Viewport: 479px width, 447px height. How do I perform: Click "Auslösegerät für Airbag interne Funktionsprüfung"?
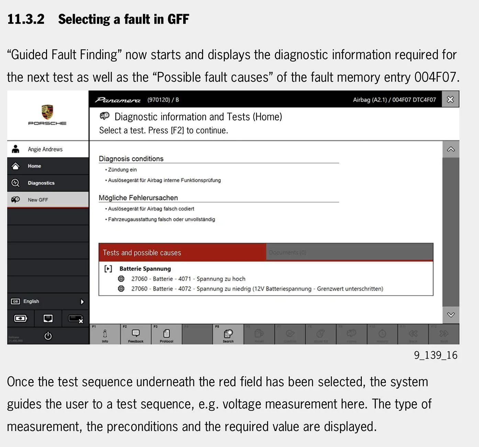[165, 180]
